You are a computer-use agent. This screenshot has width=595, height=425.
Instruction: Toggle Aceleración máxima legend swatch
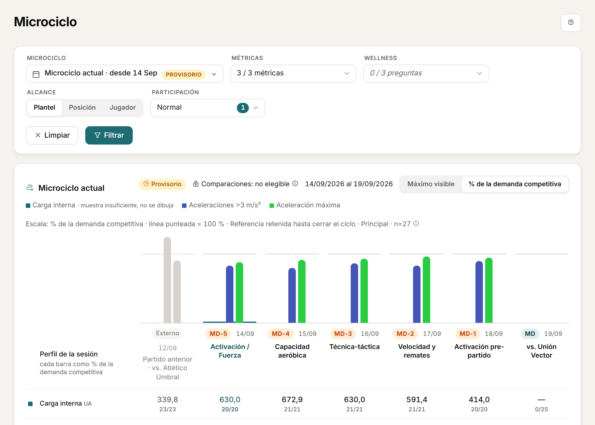click(272, 206)
